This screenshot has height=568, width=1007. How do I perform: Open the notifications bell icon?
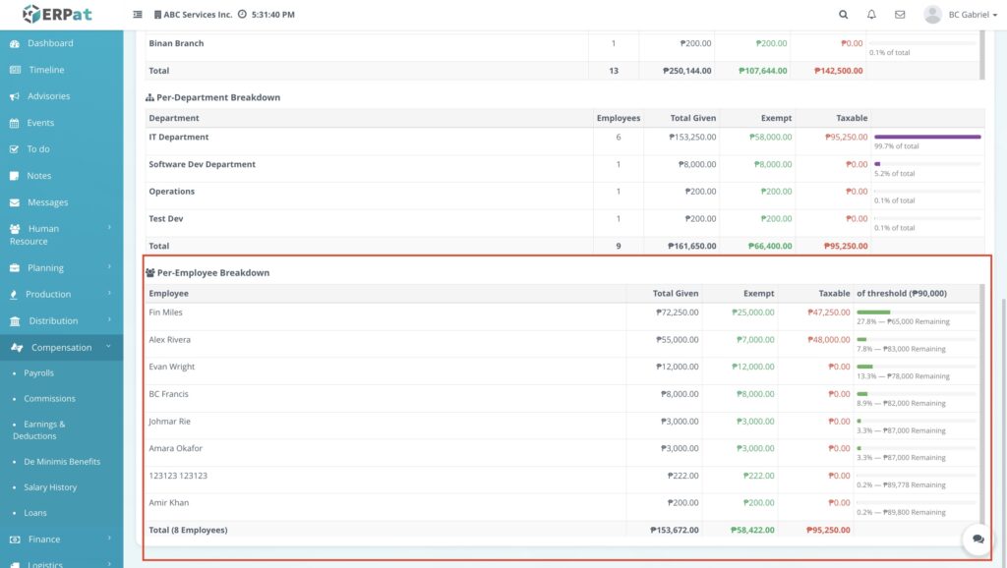[x=871, y=15]
